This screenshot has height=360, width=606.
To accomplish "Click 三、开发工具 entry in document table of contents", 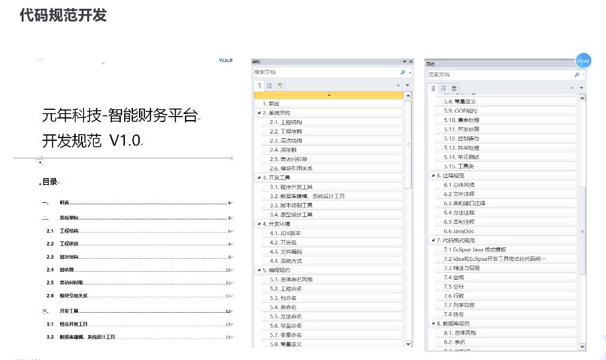I will click(x=137, y=311).
